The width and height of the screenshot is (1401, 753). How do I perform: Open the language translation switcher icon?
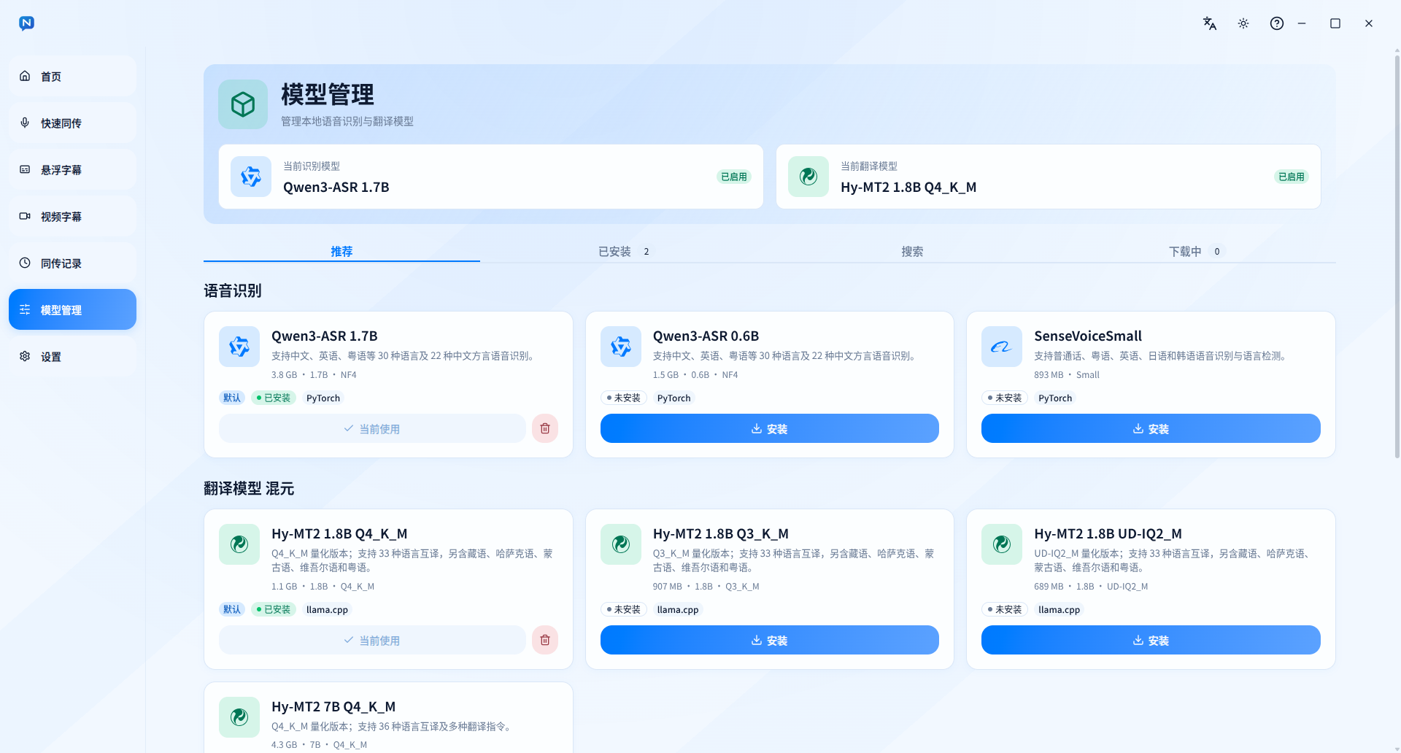(1210, 23)
